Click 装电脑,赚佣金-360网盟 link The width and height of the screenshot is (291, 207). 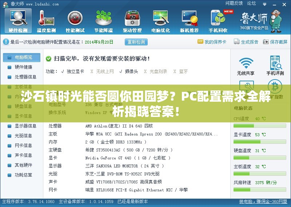(x=263, y=202)
